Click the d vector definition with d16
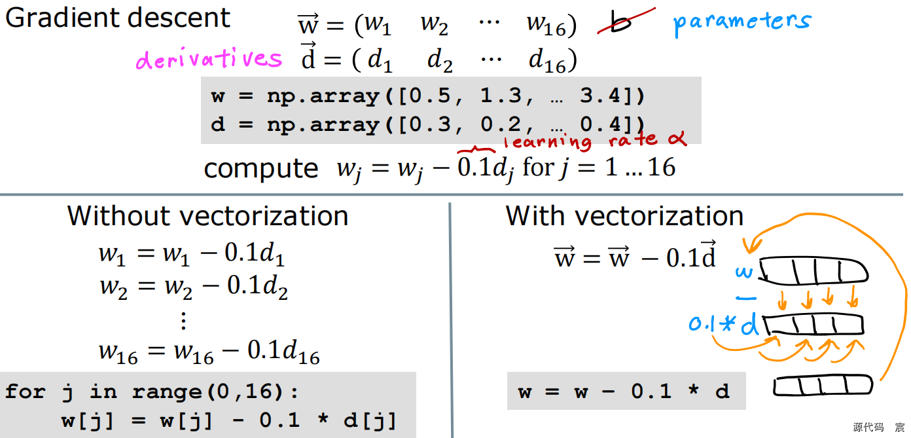Screen dimensions: 911x438 pos(438,60)
